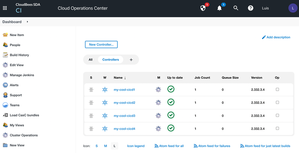Set icon size to S
The width and height of the screenshot is (299, 153).
coord(97,146)
